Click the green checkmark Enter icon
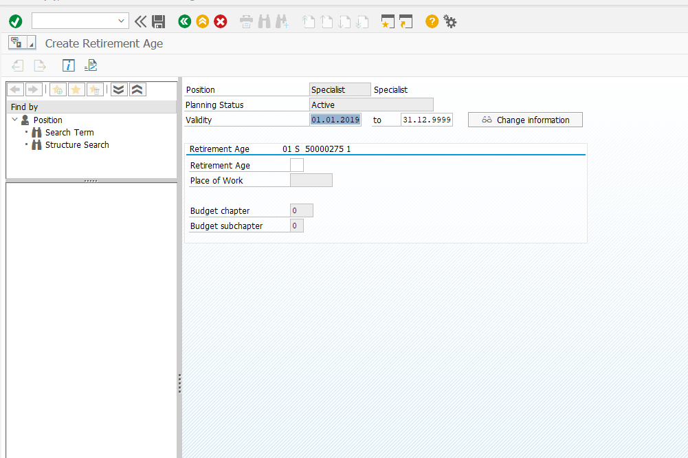This screenshot has width=688, height=458. point(16,21)
